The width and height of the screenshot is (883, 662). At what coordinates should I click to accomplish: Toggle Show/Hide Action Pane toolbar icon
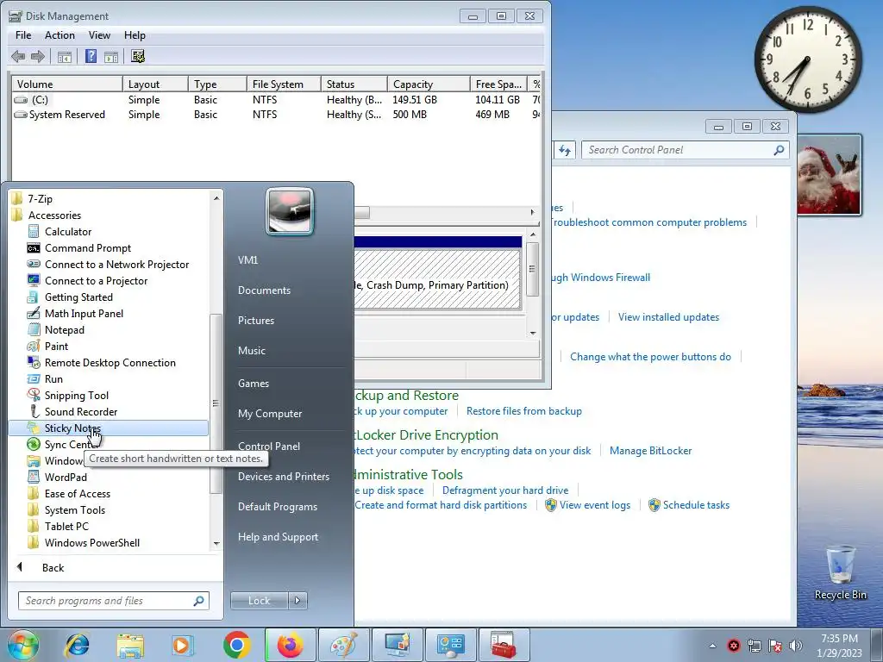pos(111,56)
